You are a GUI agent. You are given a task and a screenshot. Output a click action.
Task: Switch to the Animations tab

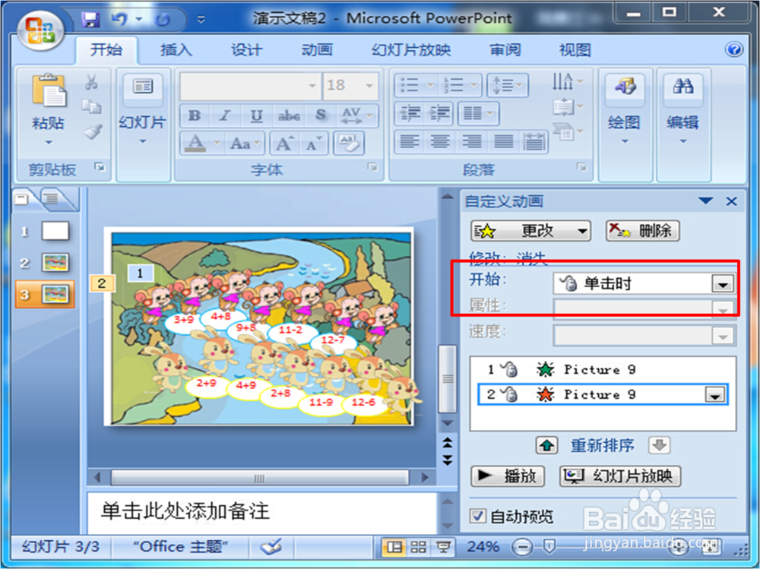317,50
